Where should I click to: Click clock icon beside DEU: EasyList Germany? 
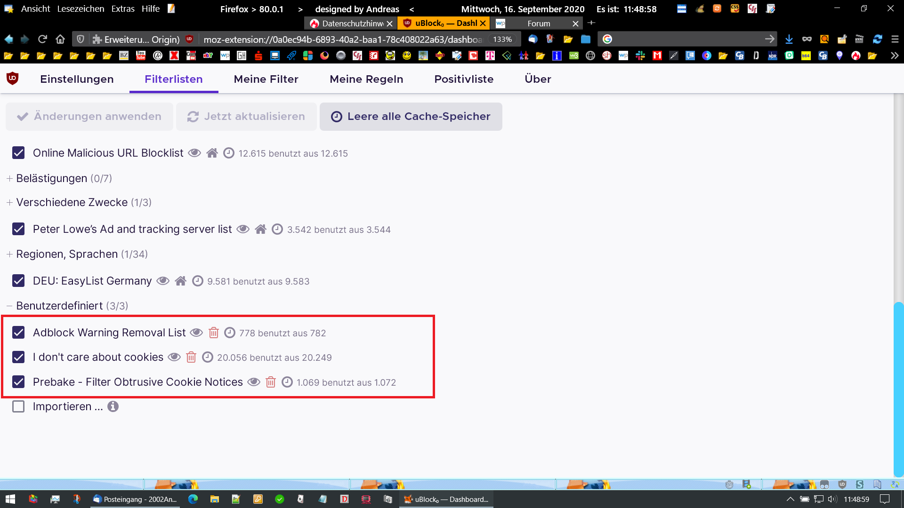(198, 281)
